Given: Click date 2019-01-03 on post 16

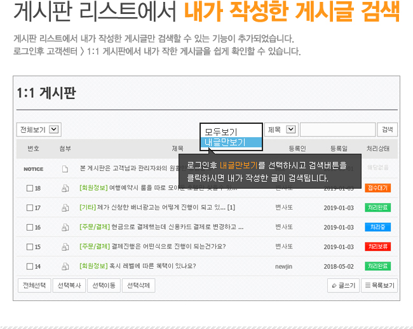Looking at the screenshot, I should click(x=339, y=227).
